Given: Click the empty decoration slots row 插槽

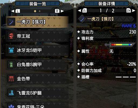Looking at the screenshot, I should coord(106,77).
